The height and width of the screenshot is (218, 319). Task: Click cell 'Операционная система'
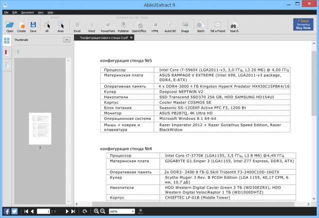[127, 119]
